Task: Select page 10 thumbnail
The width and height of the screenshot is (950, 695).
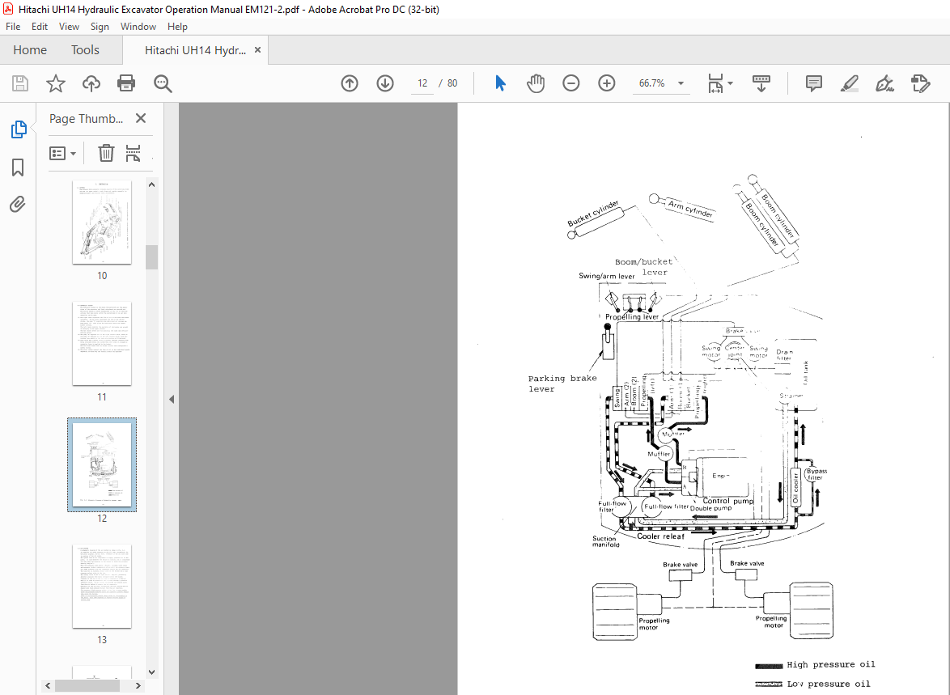Action: coord(102,222)
